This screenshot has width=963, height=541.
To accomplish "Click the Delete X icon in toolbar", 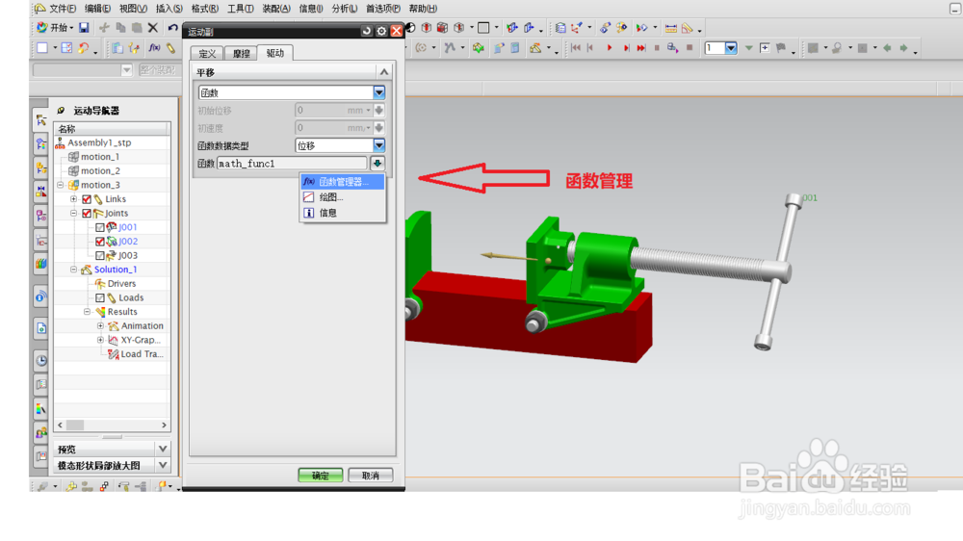I will (x=153, y=28).
